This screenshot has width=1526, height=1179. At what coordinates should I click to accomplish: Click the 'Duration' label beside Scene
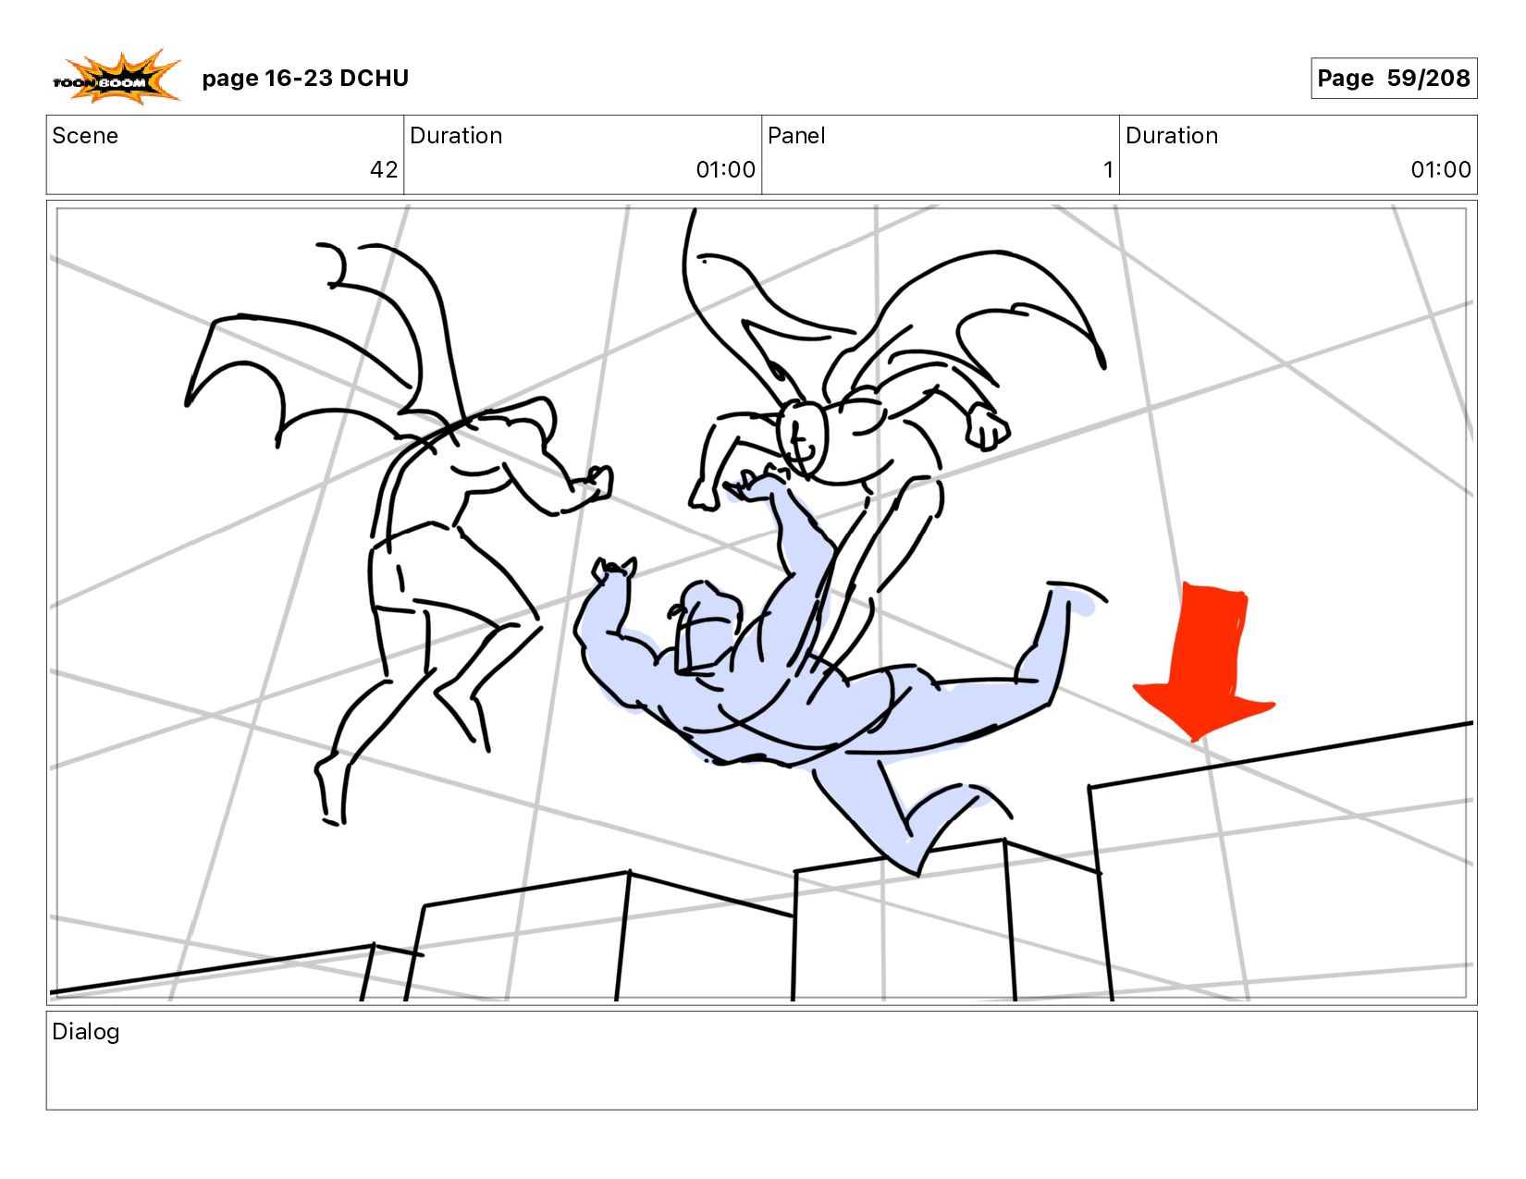point(456,136)
